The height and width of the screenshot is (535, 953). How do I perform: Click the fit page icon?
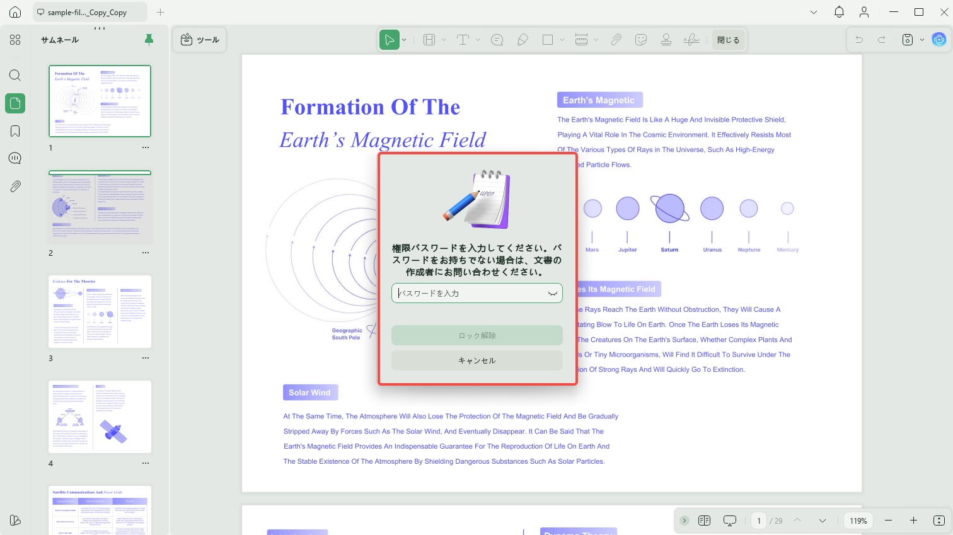(939, 521)
